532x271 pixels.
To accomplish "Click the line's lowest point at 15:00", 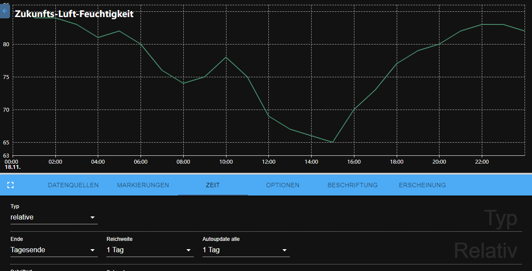I will tap(333, 142).
